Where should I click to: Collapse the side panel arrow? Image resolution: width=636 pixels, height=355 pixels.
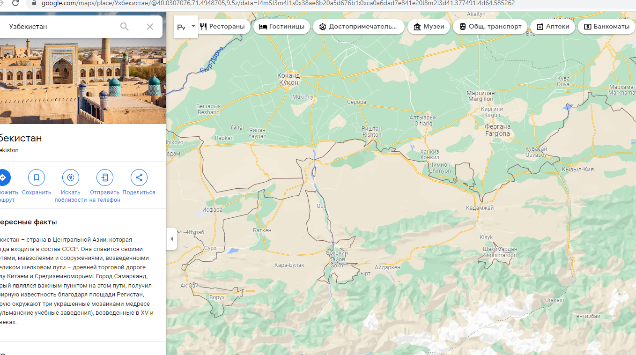[171, 239]
